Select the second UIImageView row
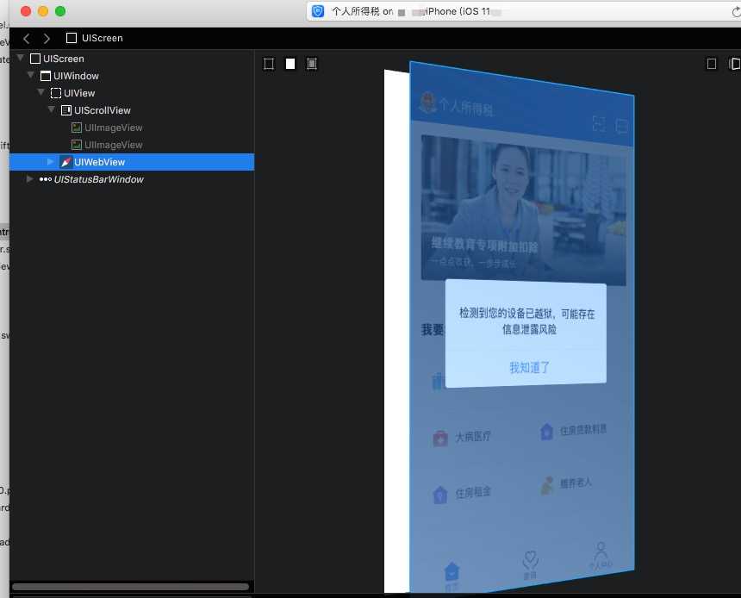Viewport: 741px width, 598px height. pos(132,145)
